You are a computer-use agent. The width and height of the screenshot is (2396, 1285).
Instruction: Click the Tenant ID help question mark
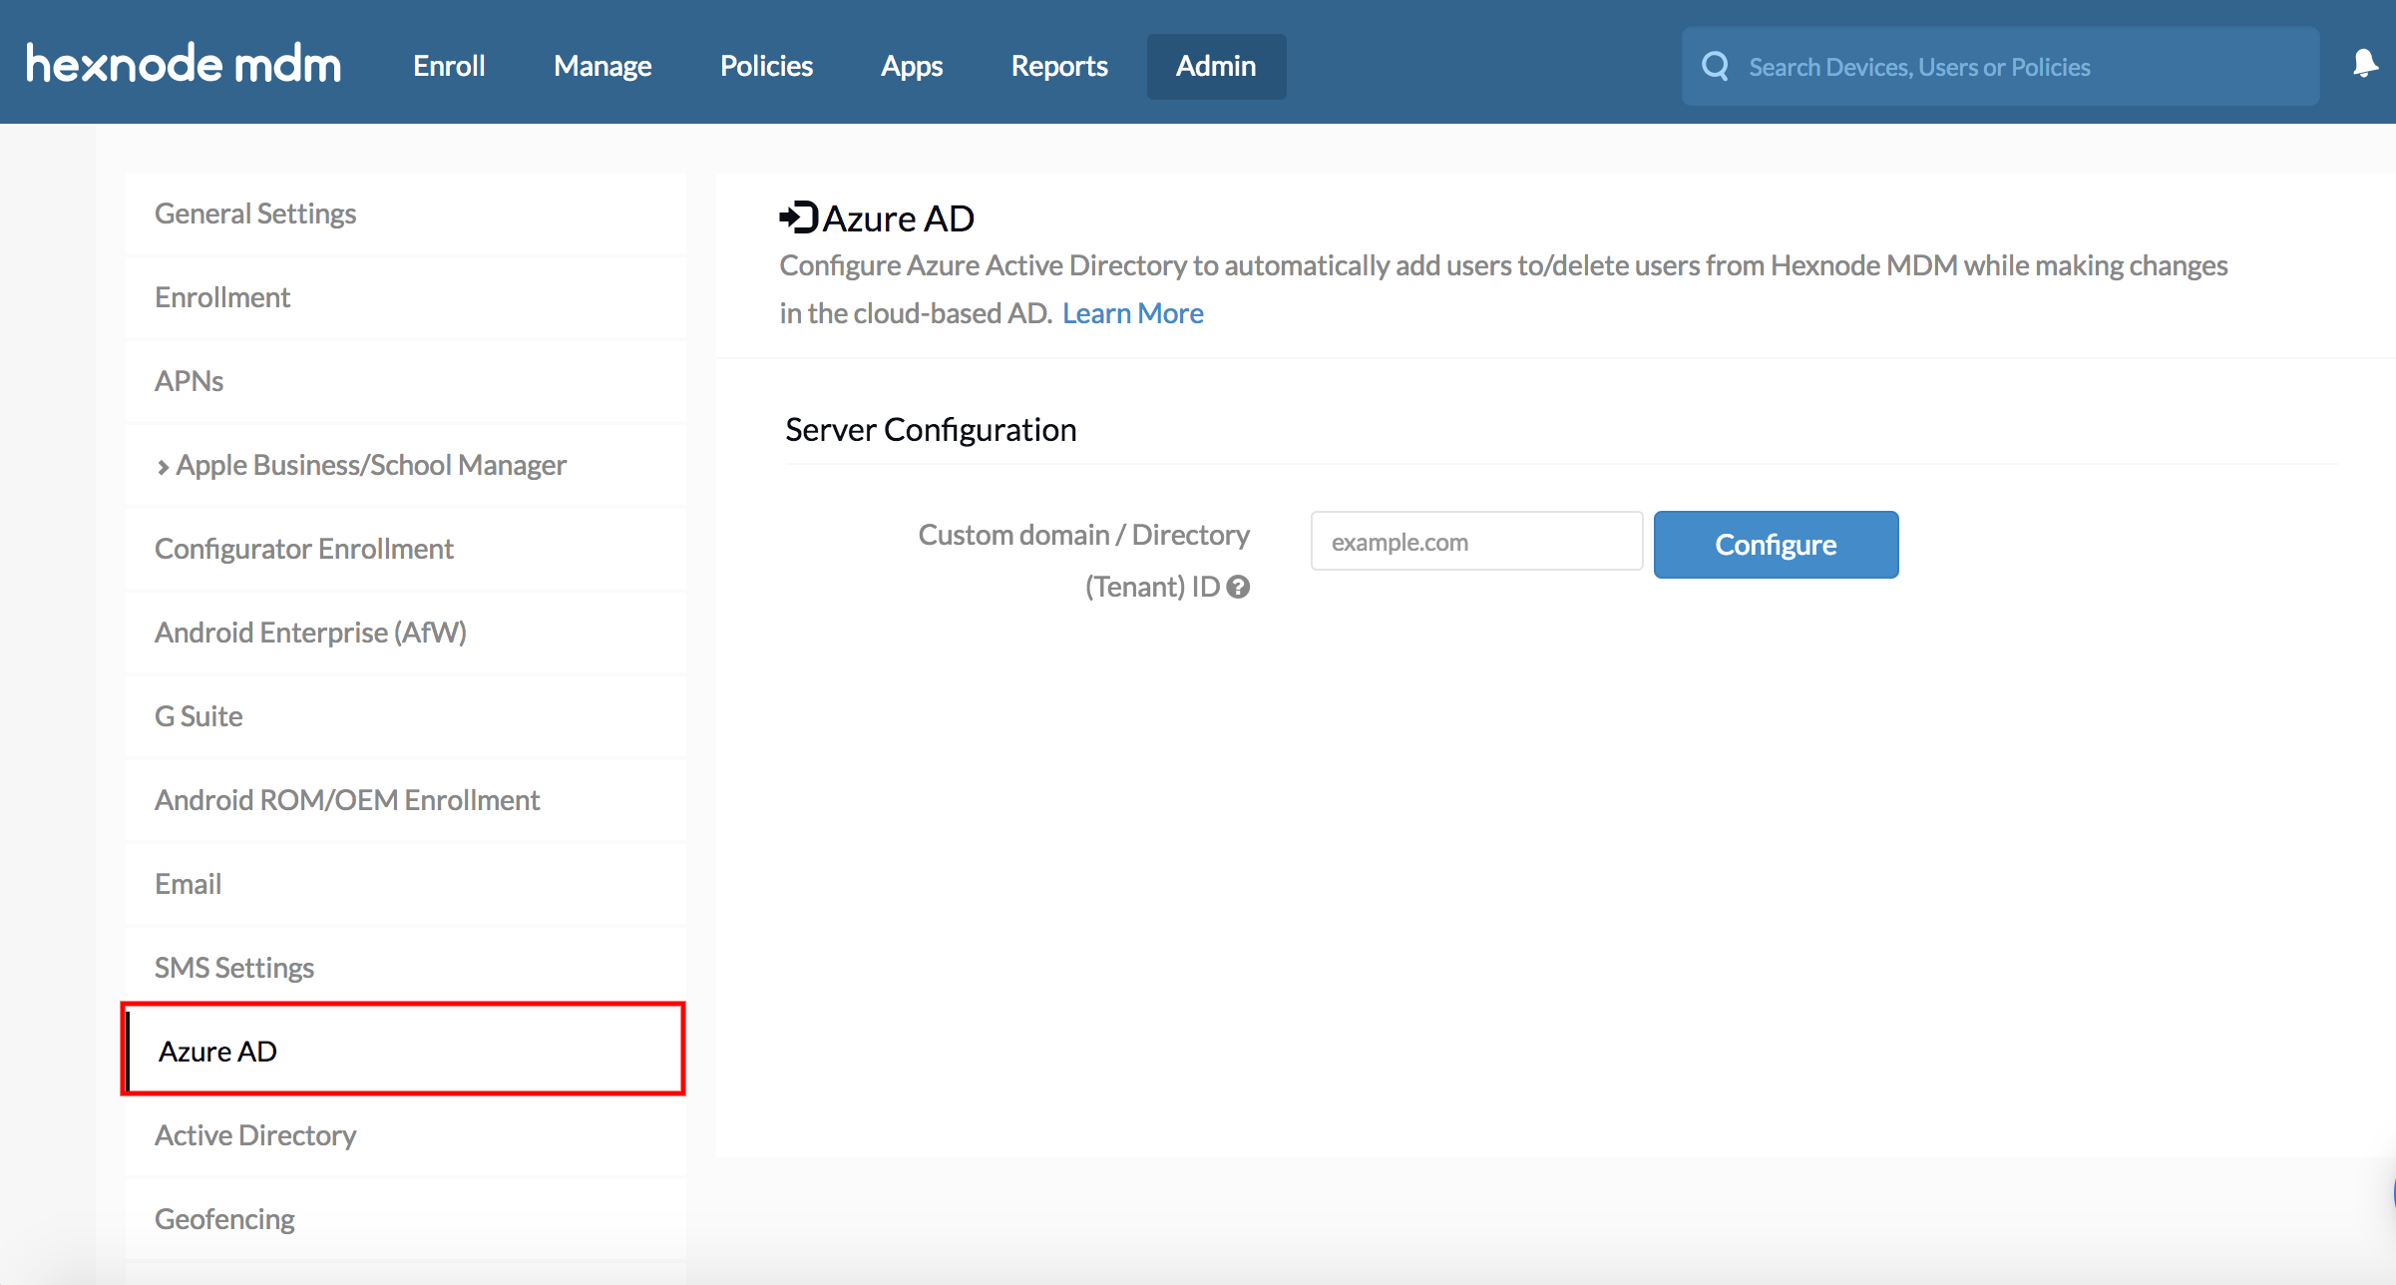[1238, 587]
